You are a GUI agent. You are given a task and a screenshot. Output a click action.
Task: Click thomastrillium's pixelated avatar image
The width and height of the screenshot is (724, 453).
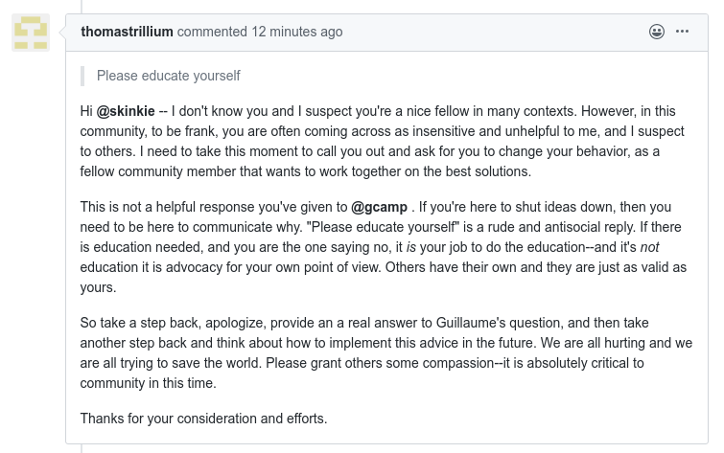coord(31,33)
